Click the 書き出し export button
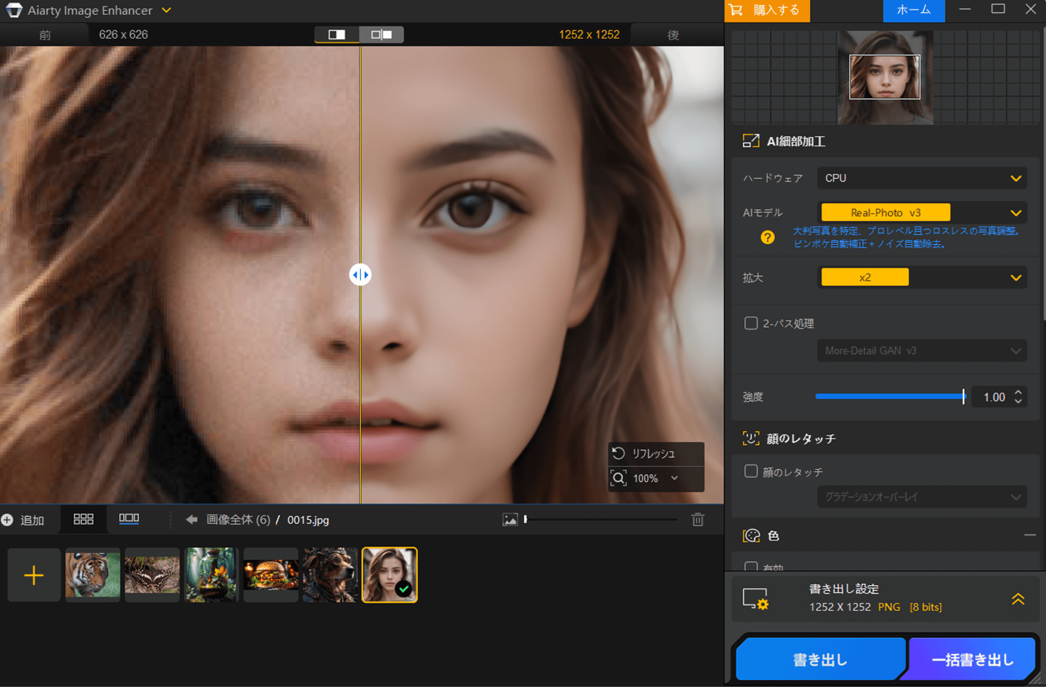Screen dimensions: 1046x687 819,660
